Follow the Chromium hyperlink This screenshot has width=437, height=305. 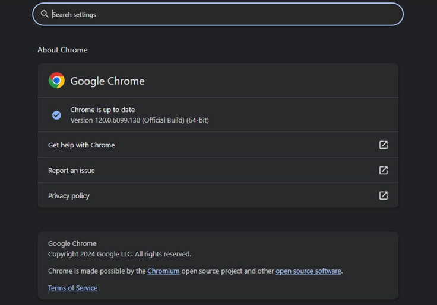[x=163, y=271]
